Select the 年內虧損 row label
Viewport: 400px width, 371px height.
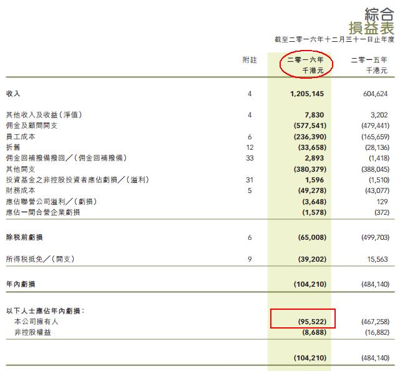click(21, 284)
